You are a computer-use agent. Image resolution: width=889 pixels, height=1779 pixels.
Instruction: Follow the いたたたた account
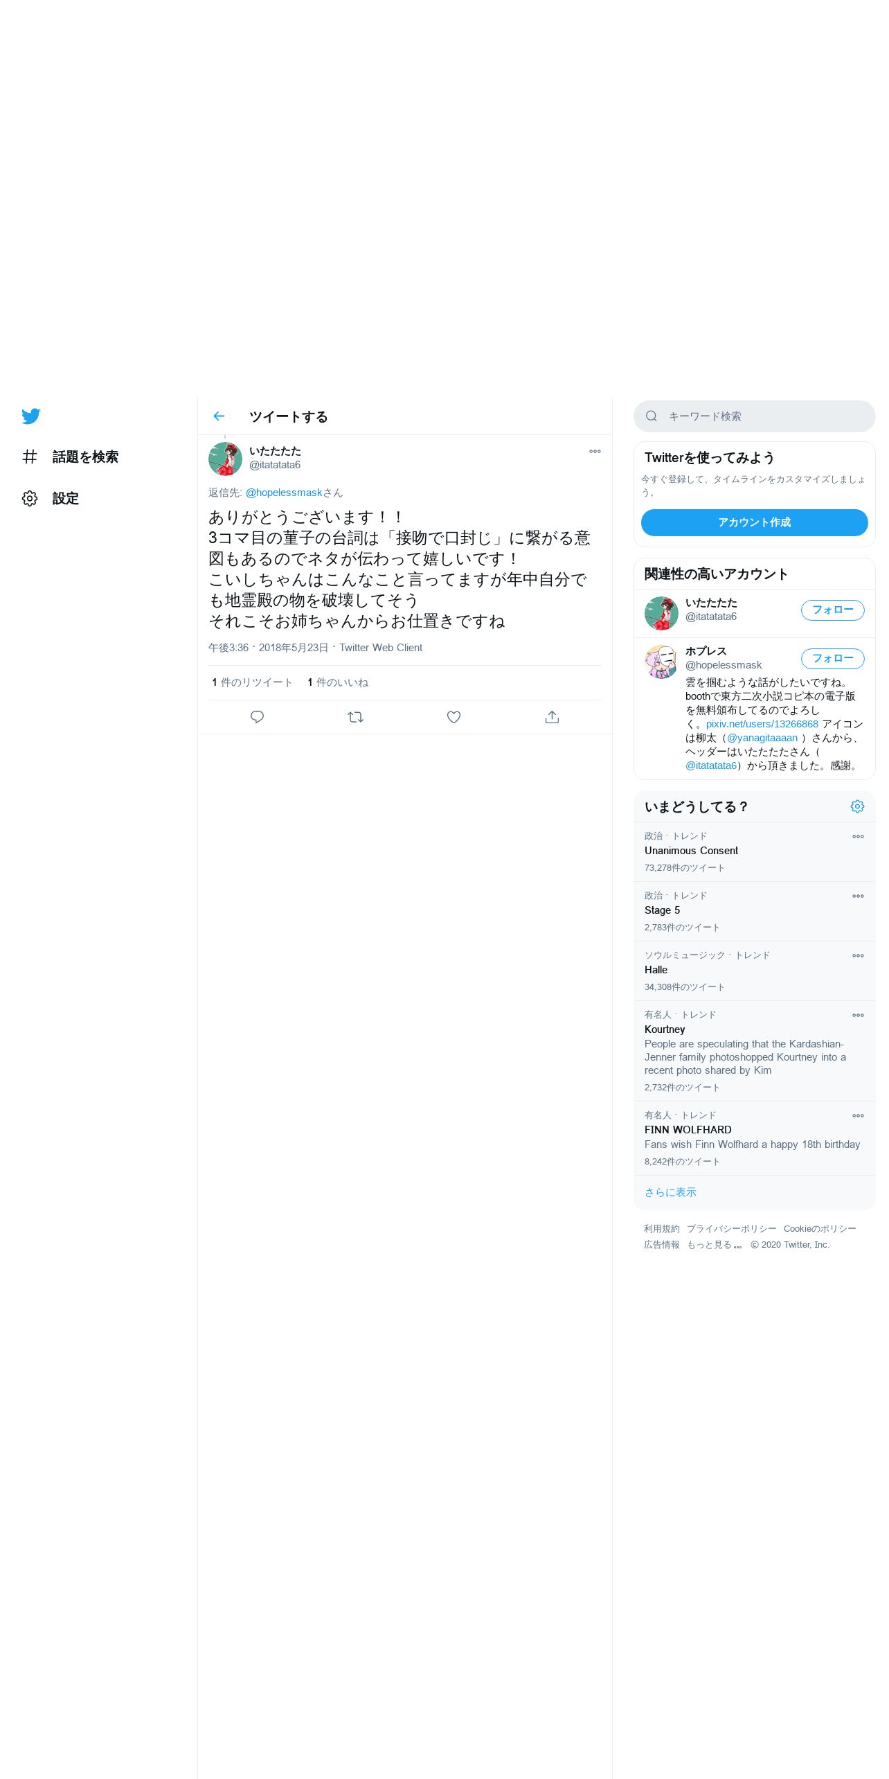(x=832, y=610)
